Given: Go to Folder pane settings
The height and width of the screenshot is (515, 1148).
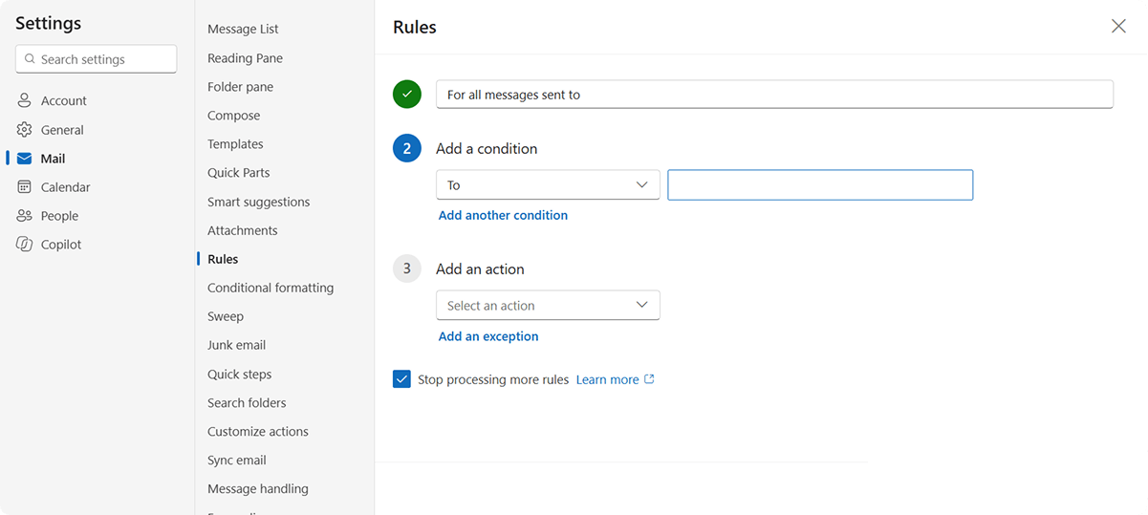Looking at the screenshot, I should coord(240,87).
